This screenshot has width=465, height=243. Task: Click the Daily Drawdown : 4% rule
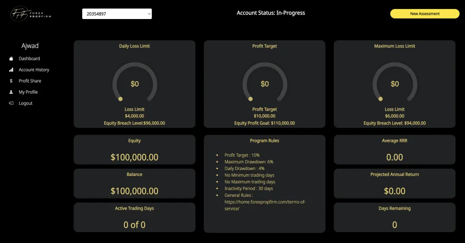244,168
